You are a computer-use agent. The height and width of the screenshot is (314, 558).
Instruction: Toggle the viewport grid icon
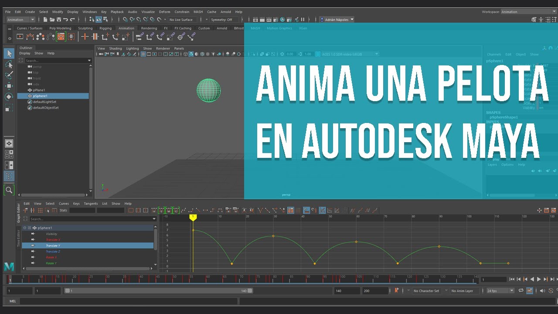pos(143,54)
